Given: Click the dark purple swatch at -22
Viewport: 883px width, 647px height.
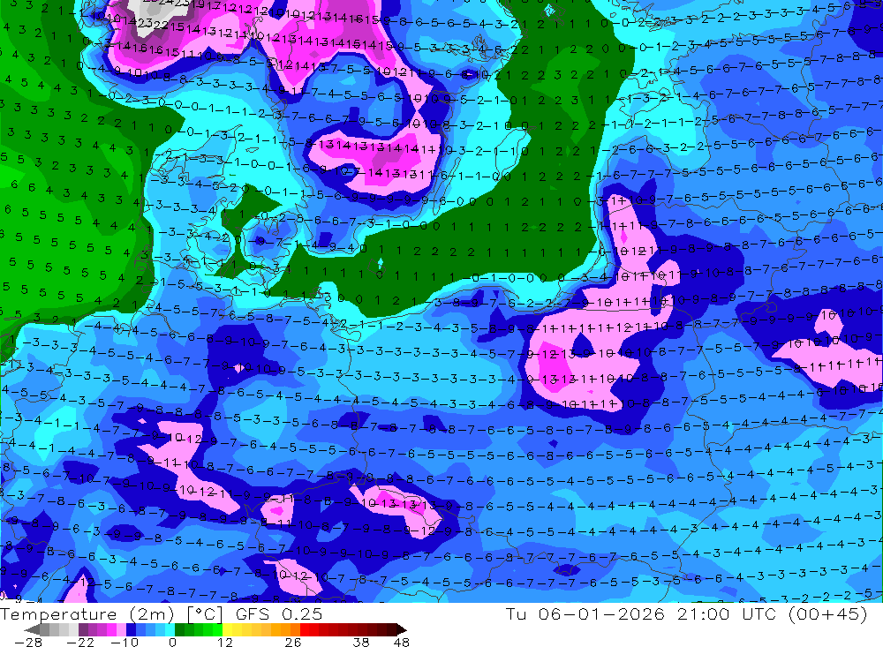Looking at the screenshot, I should point(83,629).
